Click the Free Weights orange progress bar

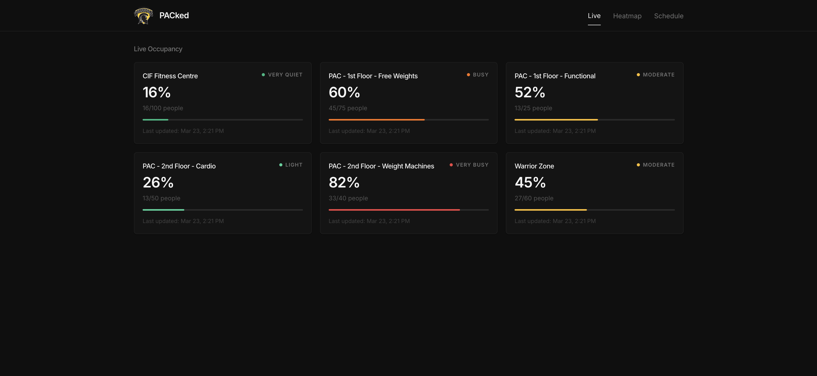click(377, 119)
